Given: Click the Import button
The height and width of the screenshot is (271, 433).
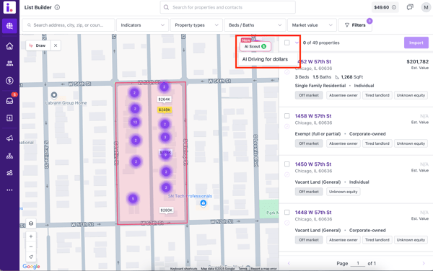Looking at the screenshot, I should pos(416,43).
